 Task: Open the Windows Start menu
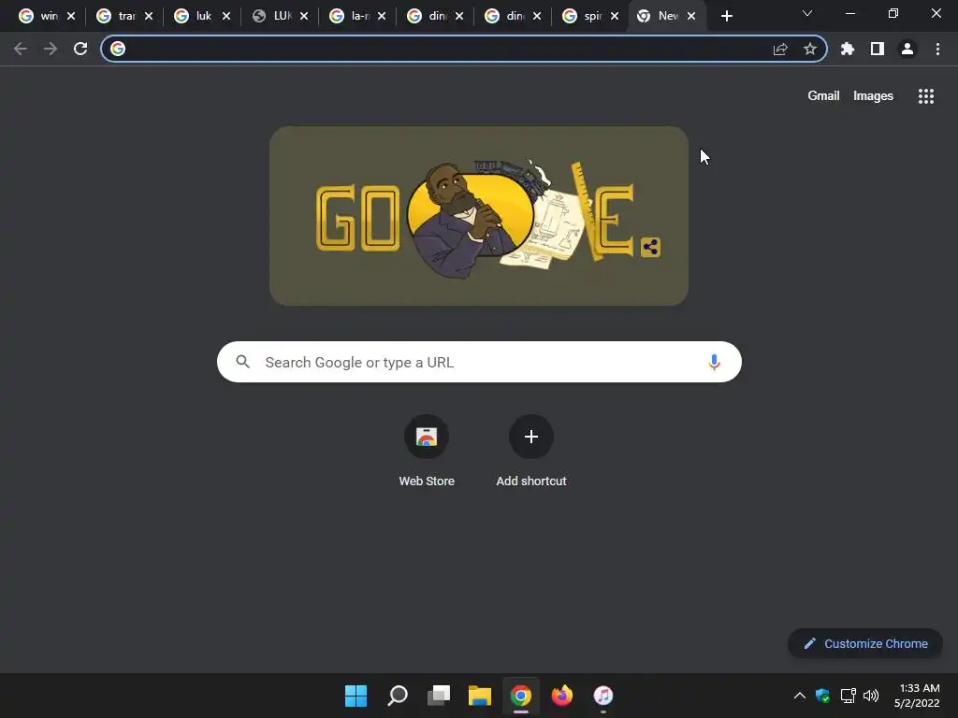[x=356, y=696]
